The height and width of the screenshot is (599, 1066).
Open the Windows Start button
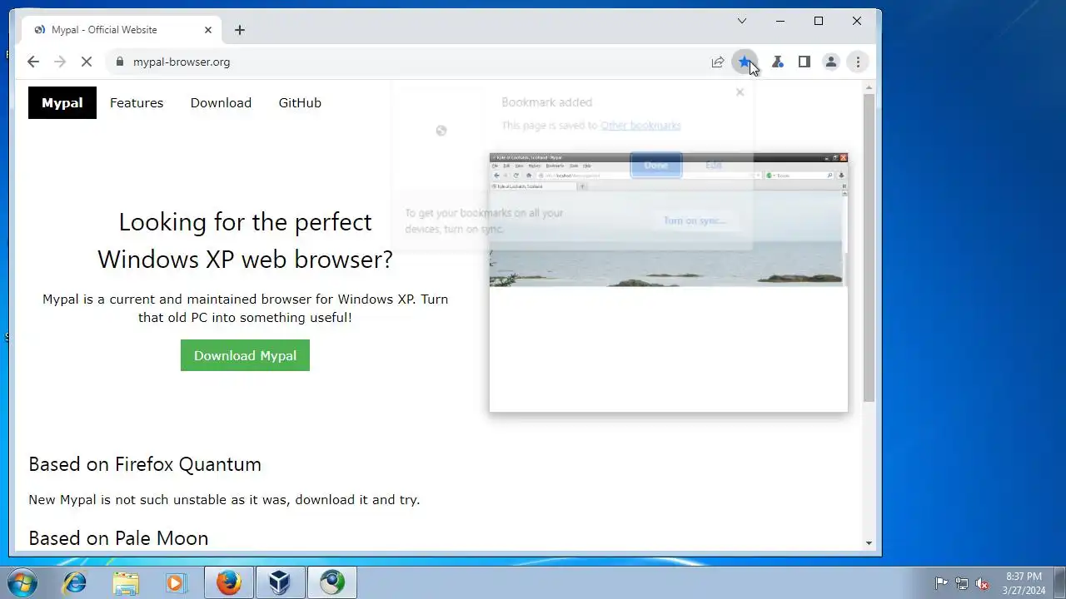click(22, 582)
